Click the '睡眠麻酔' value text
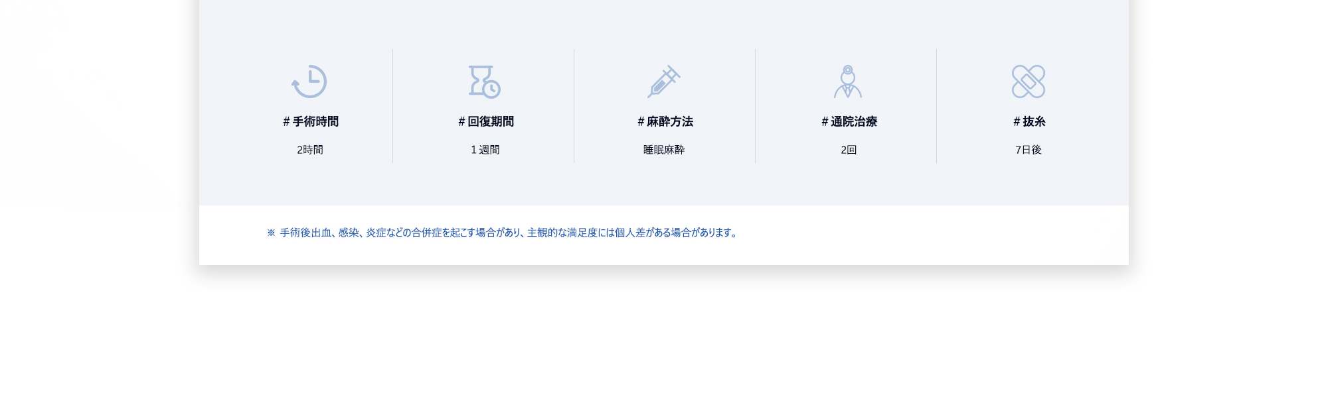This screenshot has width=1328, height=397. [x=664, y=150]
